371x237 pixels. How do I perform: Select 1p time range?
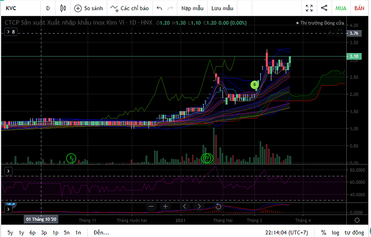(x=55, y=233)
